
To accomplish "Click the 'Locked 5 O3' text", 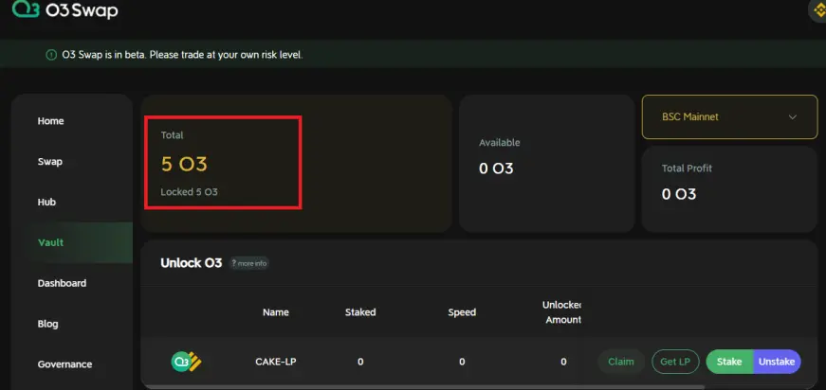I will coord(189,192).
